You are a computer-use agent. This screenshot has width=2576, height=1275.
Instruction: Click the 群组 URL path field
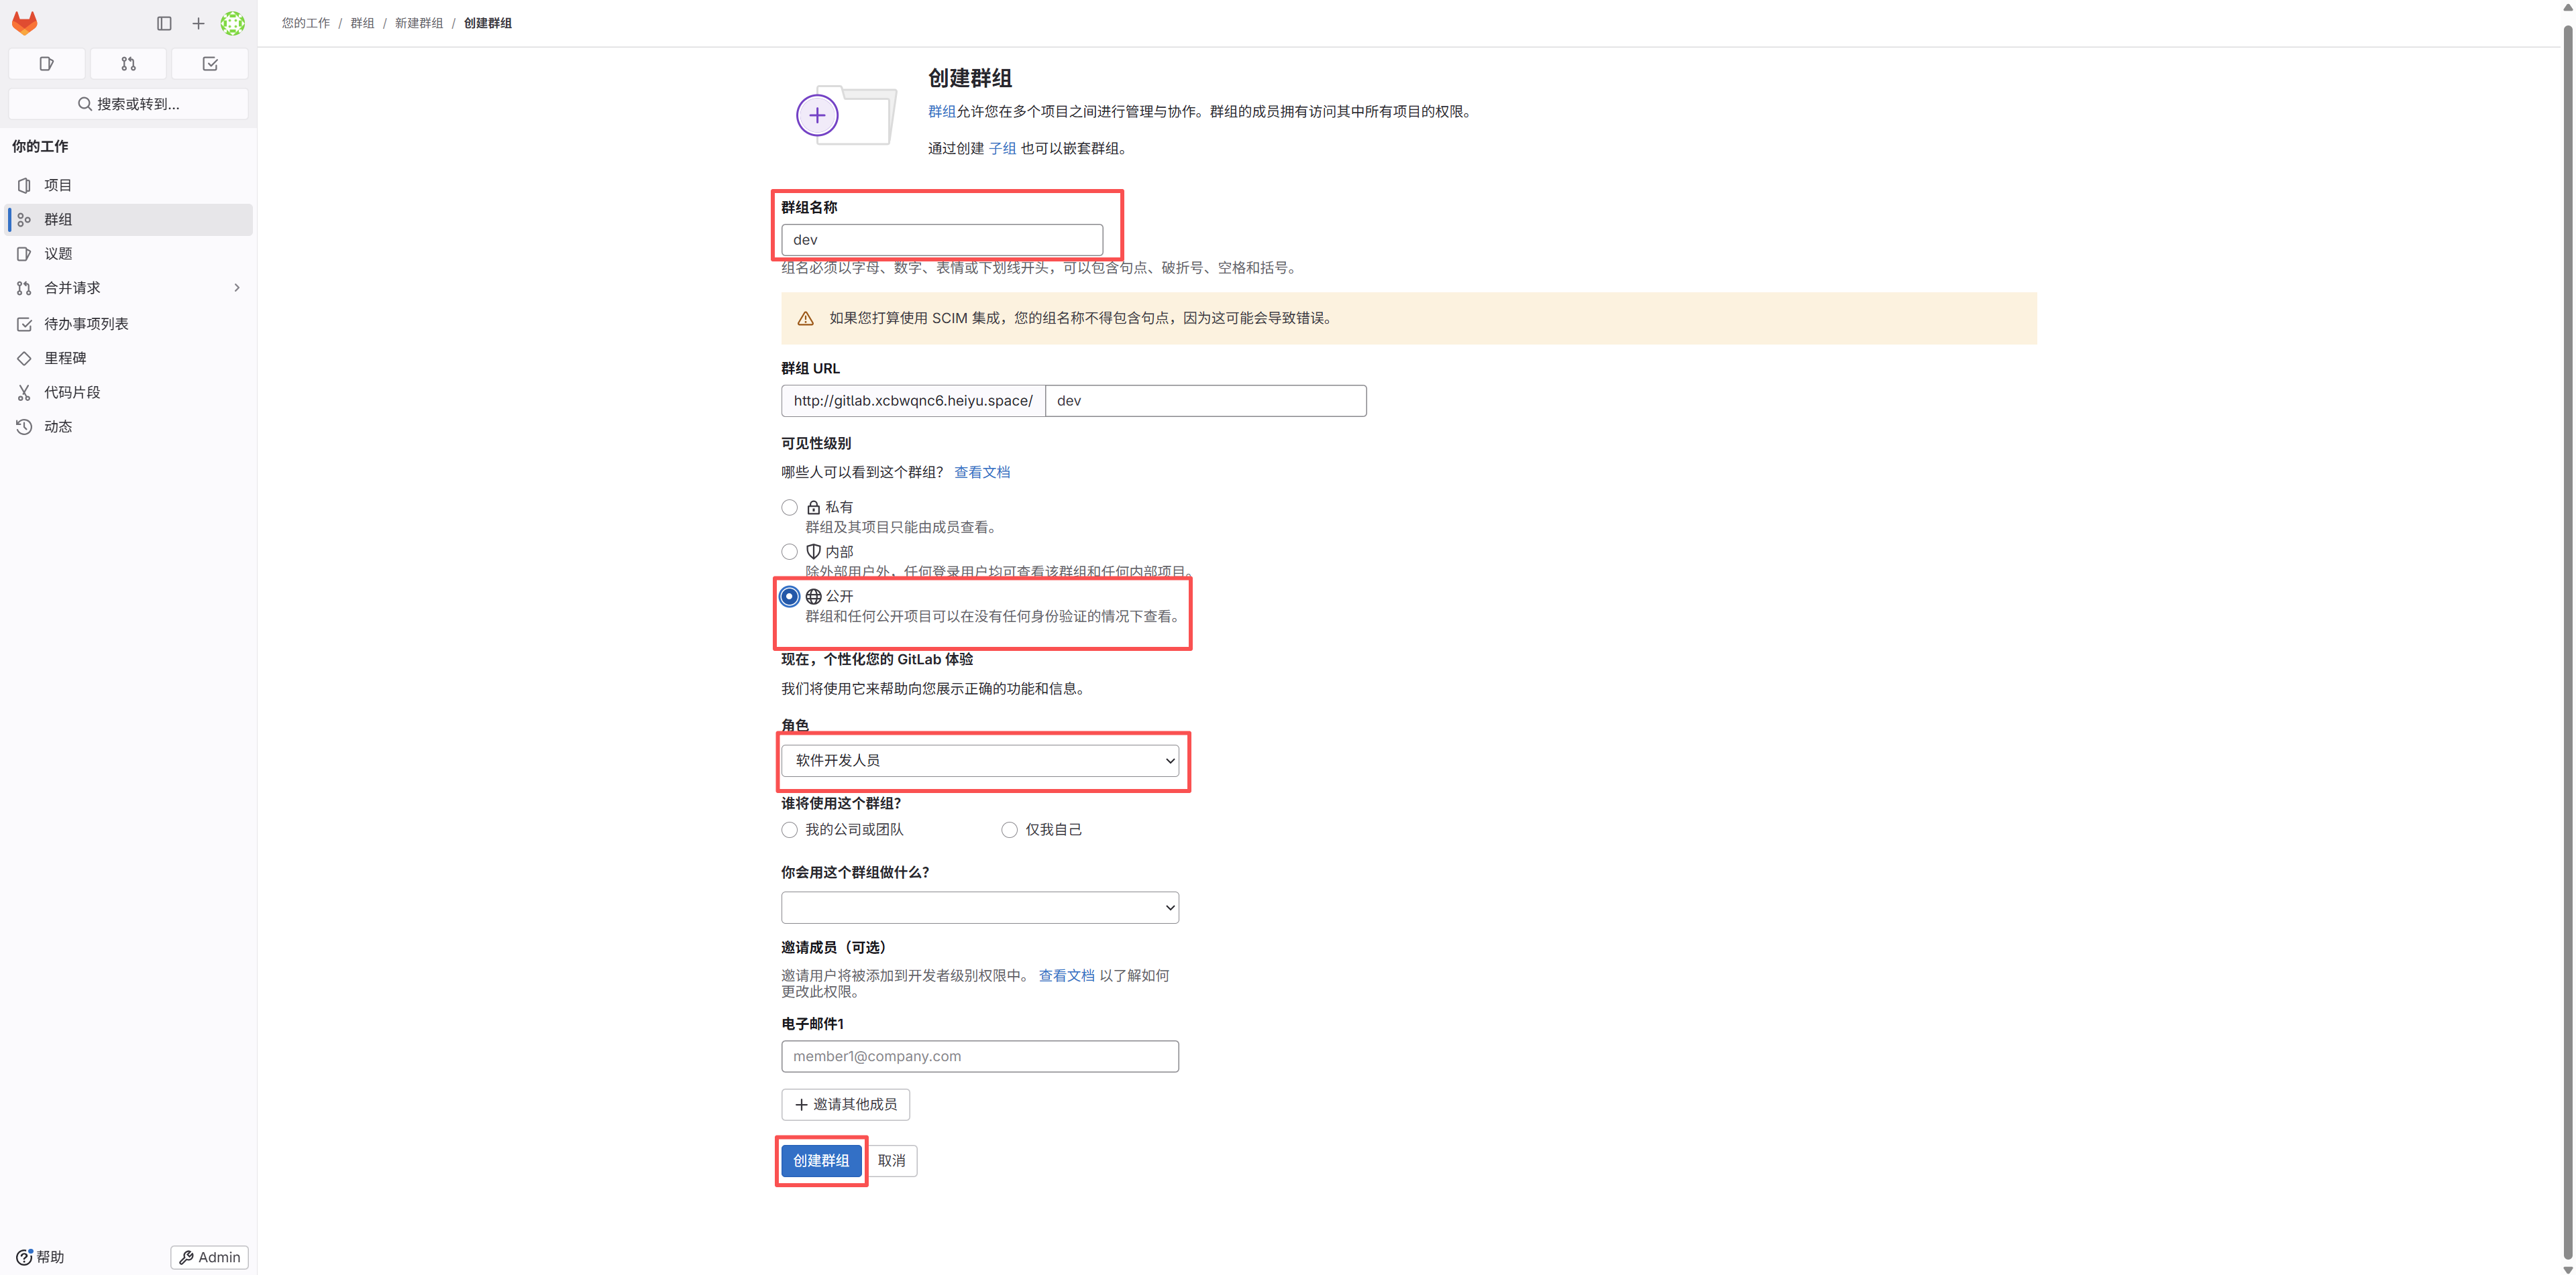[1205, 401]
